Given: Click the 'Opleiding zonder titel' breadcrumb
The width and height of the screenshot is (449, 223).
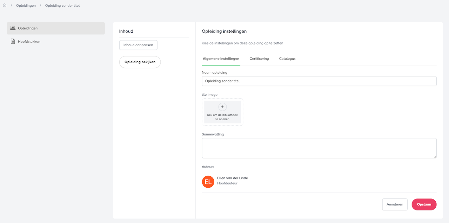Looking at the screenshot, I should [62, 6].
